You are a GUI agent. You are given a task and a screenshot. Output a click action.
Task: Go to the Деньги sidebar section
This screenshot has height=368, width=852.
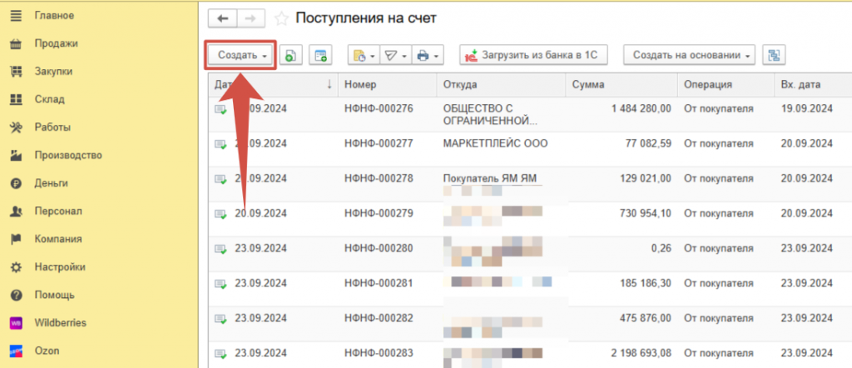[x=51, y=183]
